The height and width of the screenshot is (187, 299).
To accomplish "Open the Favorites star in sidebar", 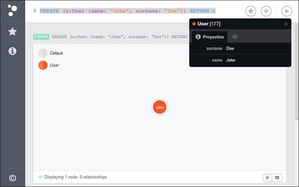I will 12,32.
